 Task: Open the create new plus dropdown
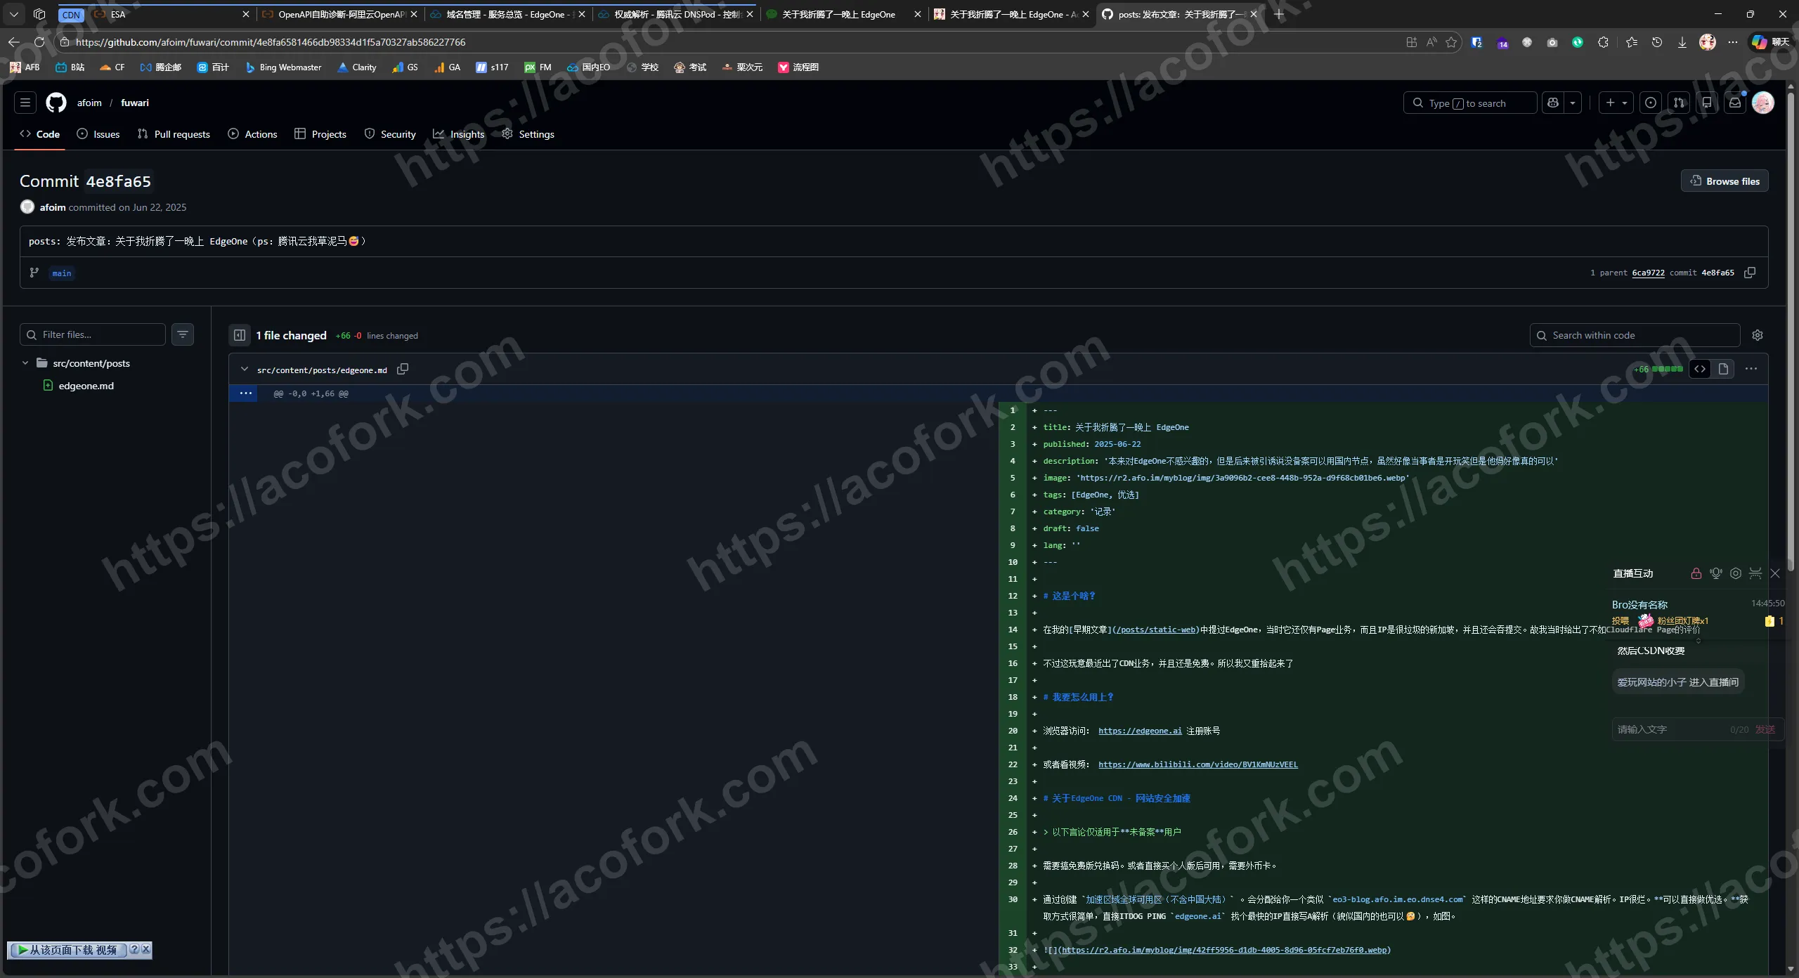click(x=1616, y=103)
